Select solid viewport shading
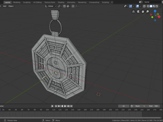This screenshot has width=163, height=122. pos(151,6)
